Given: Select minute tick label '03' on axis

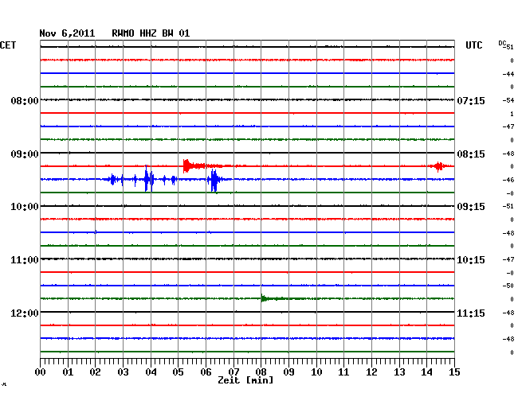Looking at the screenshot, I should pos(123,372).
